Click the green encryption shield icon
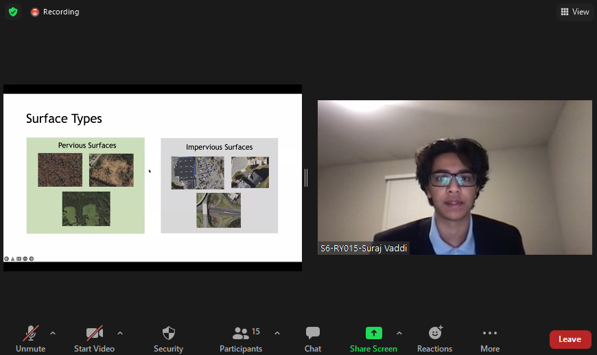The height and width of the screenshot is (355, 597). (x=13, y=12)
